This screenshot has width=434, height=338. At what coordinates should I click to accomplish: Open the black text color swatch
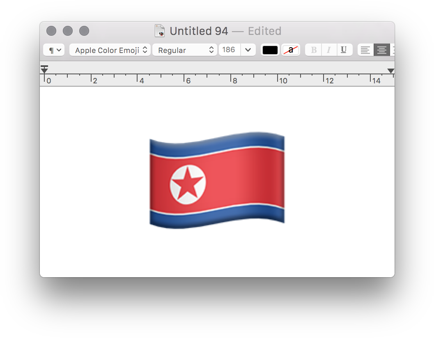[270, 50]
